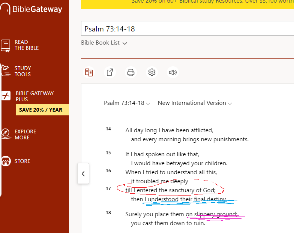Screen dimensions: 294x233
Task: Click verse number 14
Action: (x=108, y=129)
